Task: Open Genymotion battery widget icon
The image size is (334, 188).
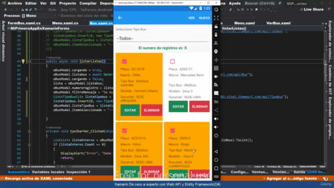Action: click(216, 34)
